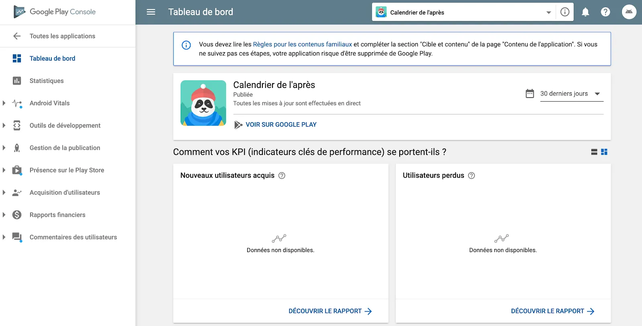Open the Règles pour les contenus familiaux link
Viewport: 642px width, 326px height.
pyautogui.click(x=302, y=45)
